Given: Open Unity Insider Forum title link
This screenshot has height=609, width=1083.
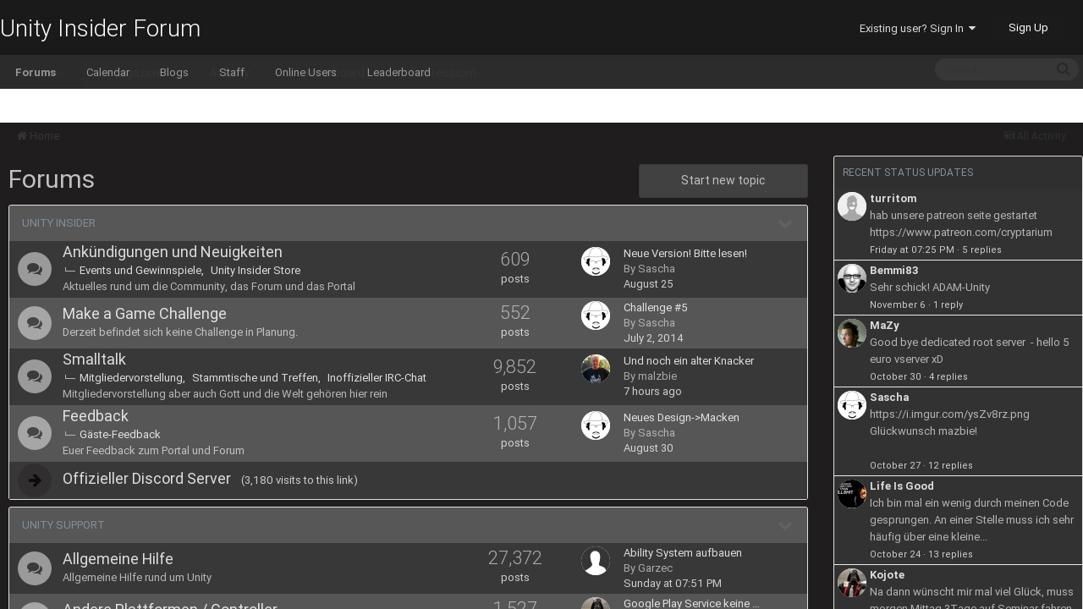Looking at the screenshot, I should 100,28.
